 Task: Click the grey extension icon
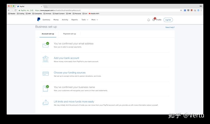[x=195, y=10]
